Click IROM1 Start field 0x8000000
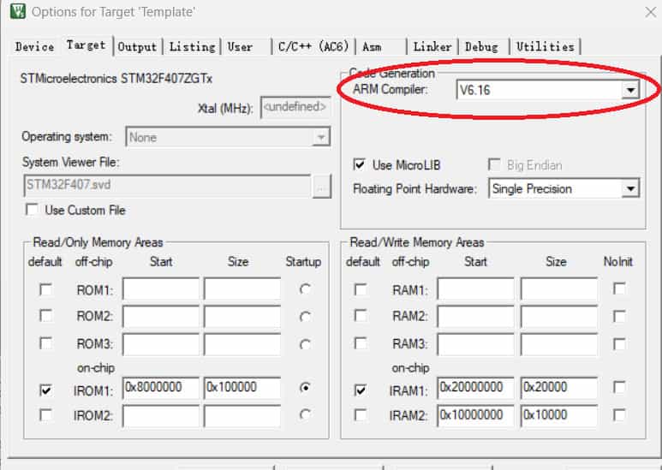The image size is (662, 470). click(x=161, y=388)
